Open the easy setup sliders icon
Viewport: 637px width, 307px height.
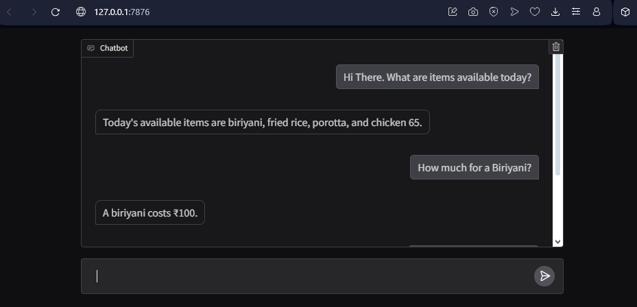[576, 12]
